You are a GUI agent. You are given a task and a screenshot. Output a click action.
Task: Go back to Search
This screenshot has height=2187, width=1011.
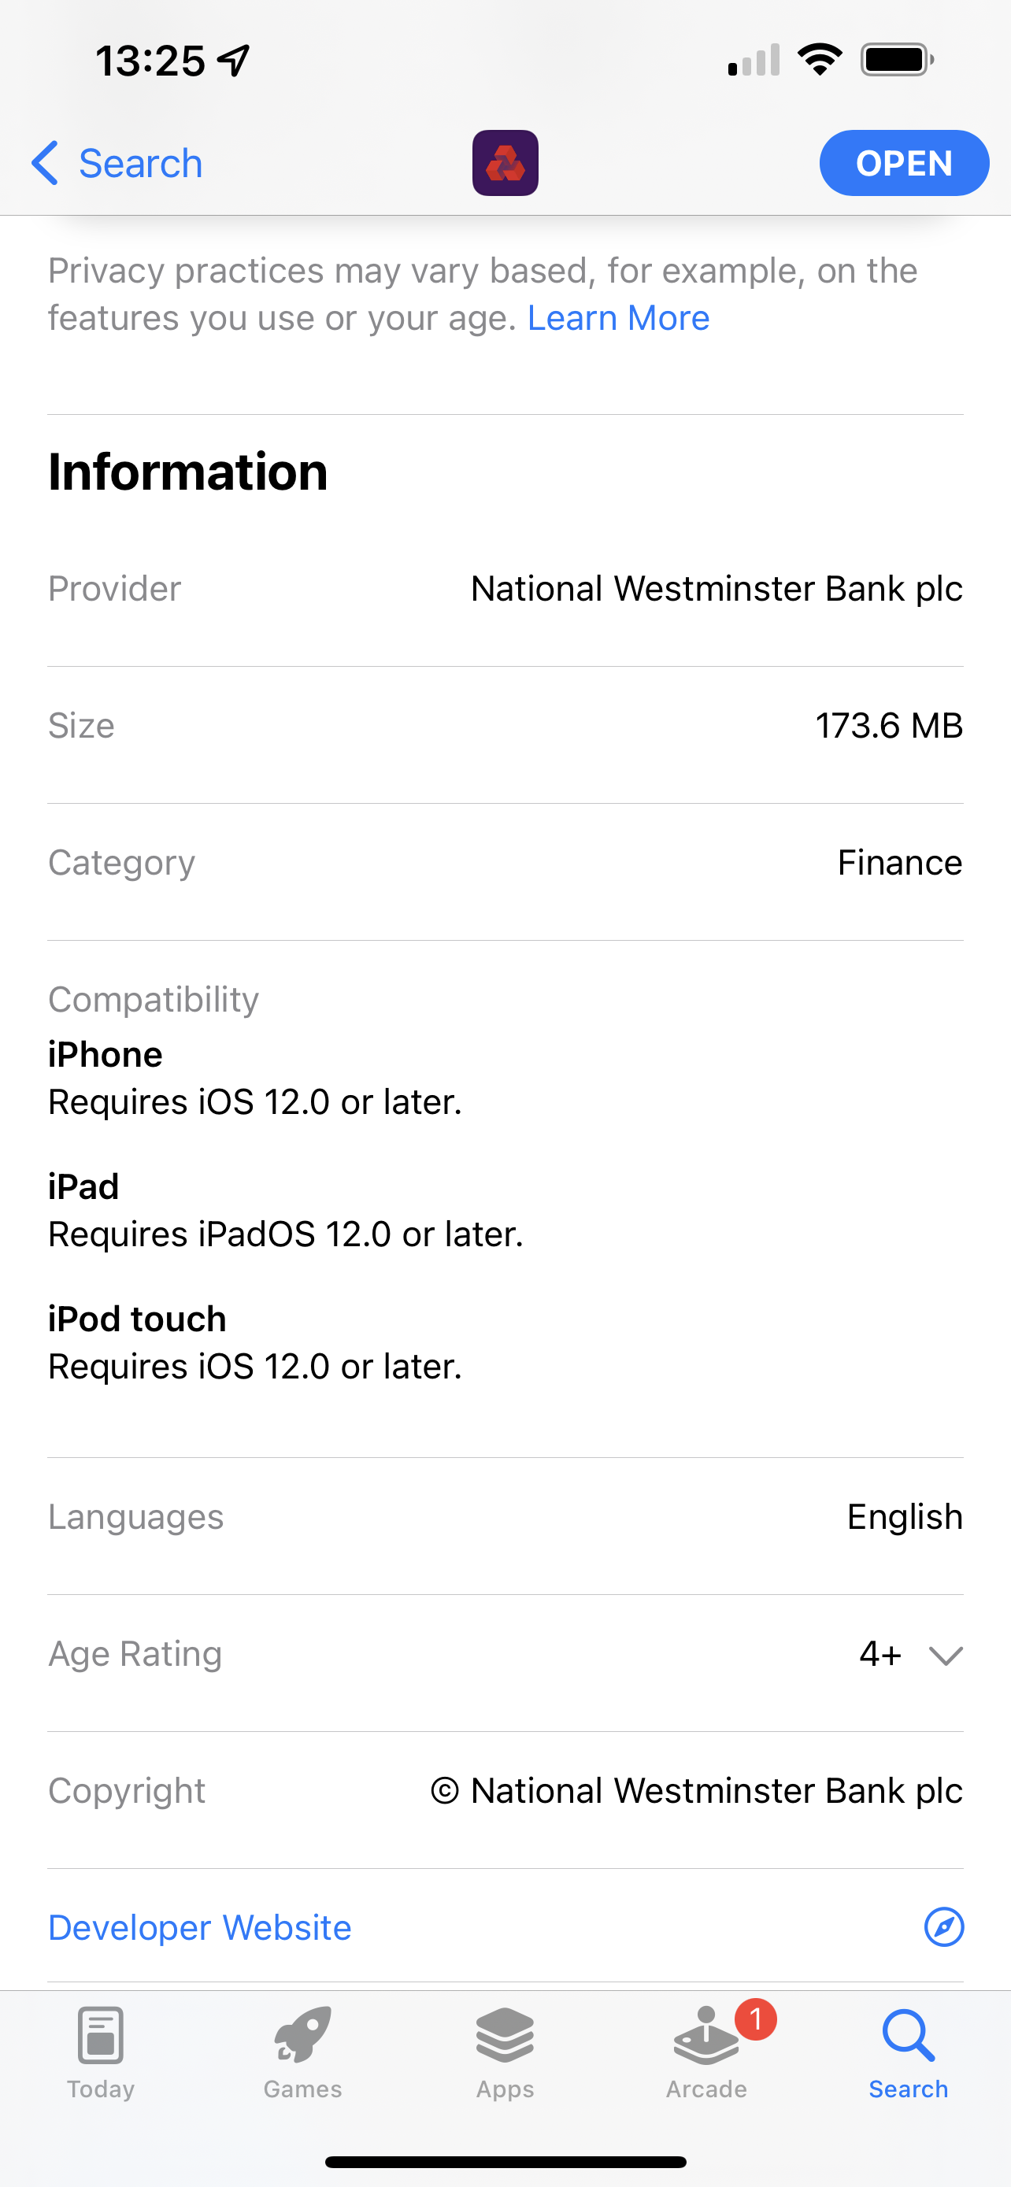click(x=117, y=163)
